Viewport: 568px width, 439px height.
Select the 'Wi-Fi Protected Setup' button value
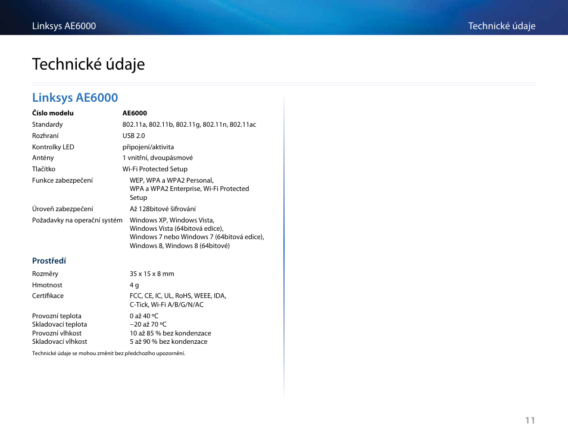click(x=155, y=169)
